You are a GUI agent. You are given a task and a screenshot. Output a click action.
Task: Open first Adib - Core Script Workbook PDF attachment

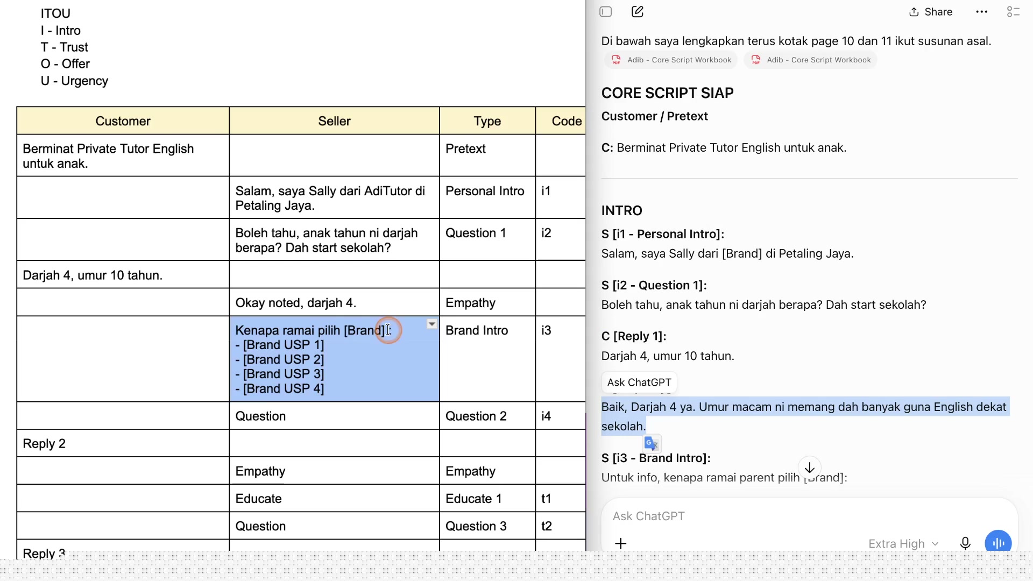[x=671, y=60]
